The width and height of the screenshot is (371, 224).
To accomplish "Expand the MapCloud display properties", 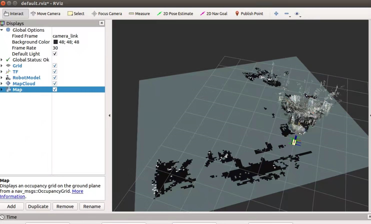I will pyautogui.click(x=2, y=84).
